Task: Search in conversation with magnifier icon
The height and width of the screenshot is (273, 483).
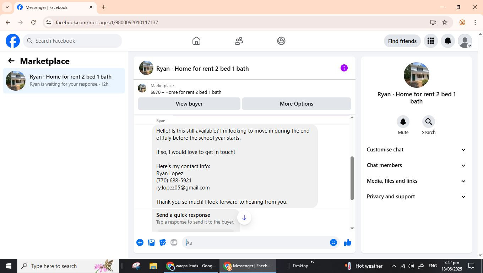Action: tap(429, 122)
